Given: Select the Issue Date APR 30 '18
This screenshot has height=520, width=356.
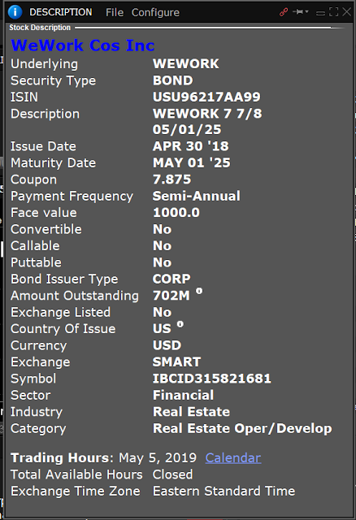Looking at the screenshot, I should pos(191,146).
